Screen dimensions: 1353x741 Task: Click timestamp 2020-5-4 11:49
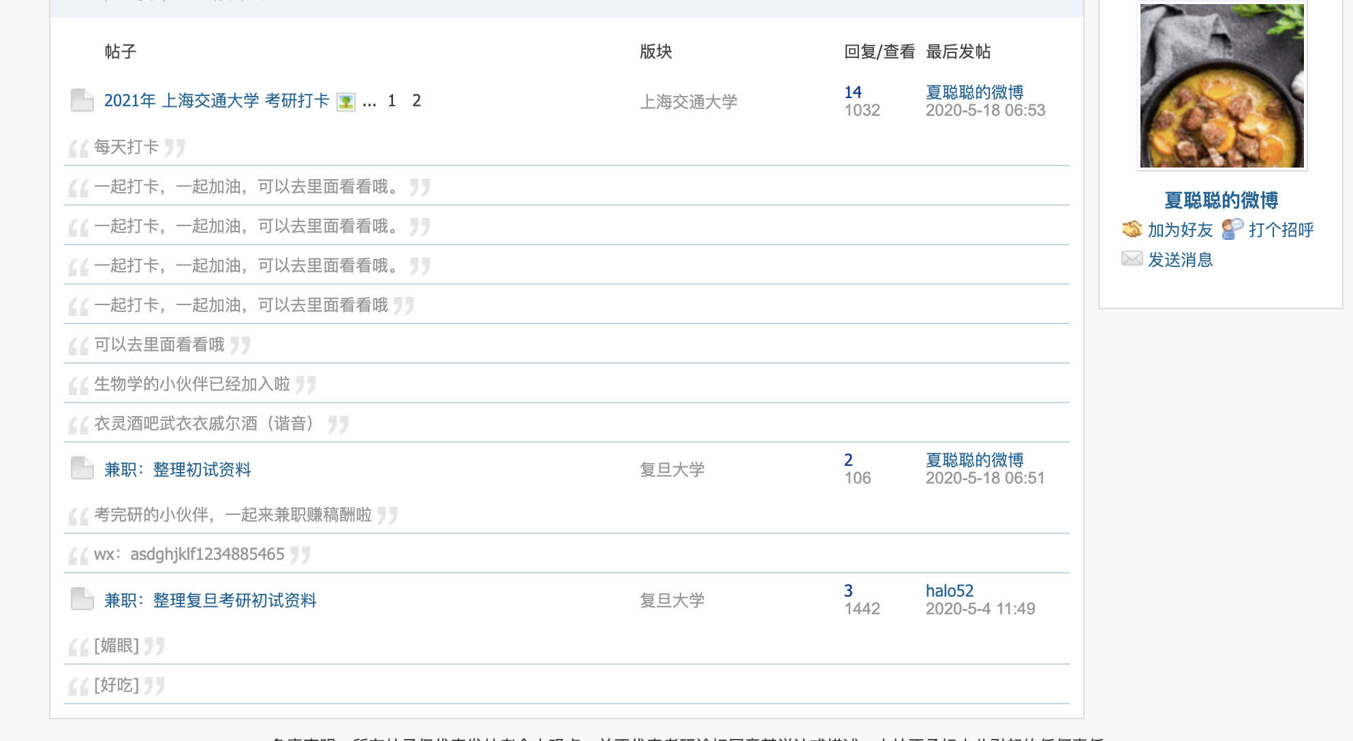pos(980,608)
